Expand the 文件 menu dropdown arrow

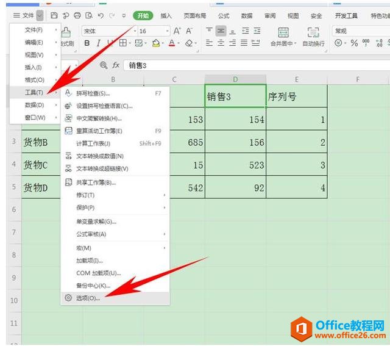[40, 16]
